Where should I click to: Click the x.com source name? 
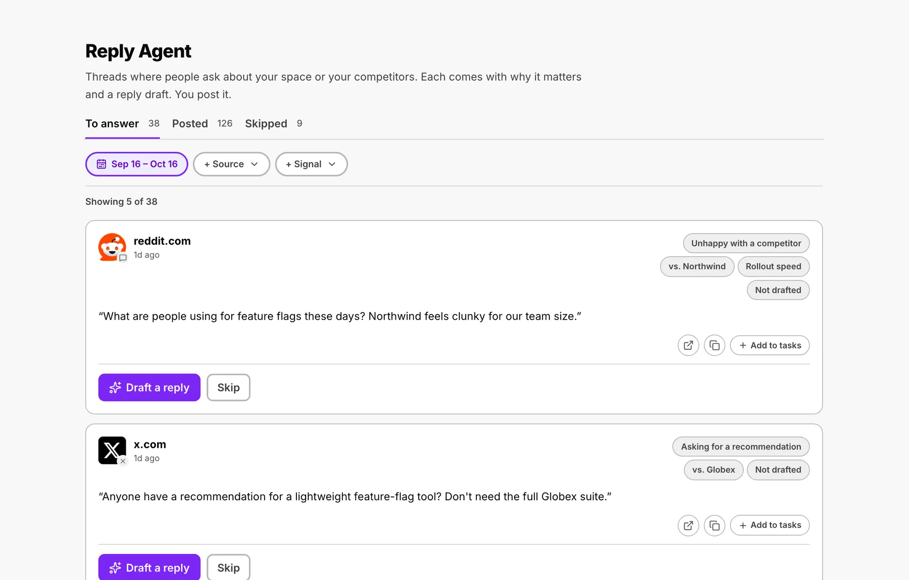click(x=149, y=444)
